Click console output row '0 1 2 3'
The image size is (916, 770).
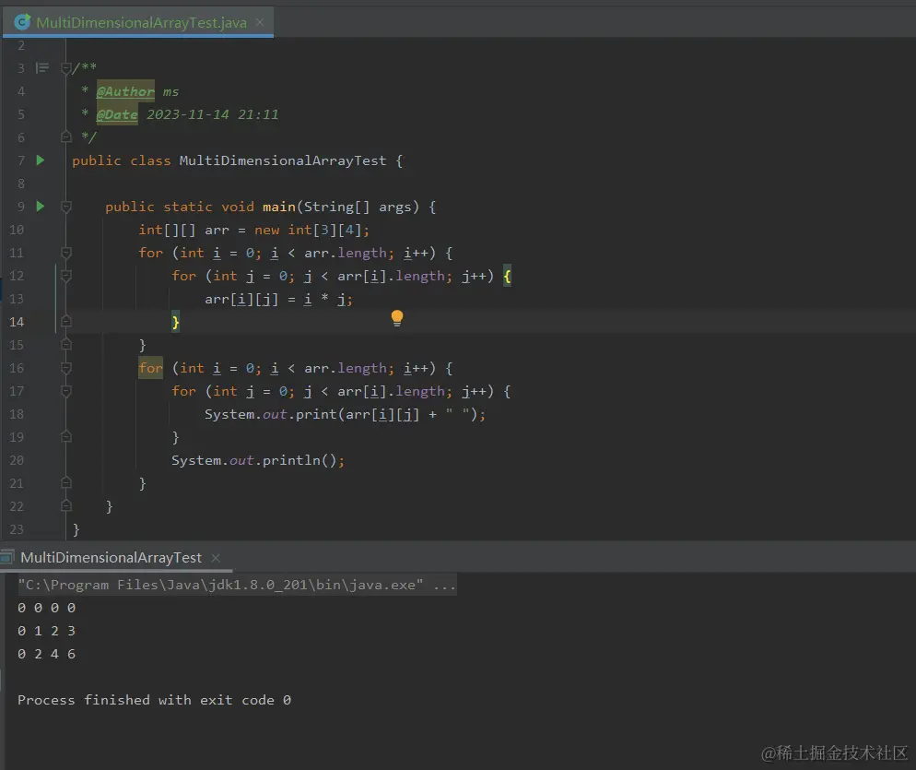47,631
